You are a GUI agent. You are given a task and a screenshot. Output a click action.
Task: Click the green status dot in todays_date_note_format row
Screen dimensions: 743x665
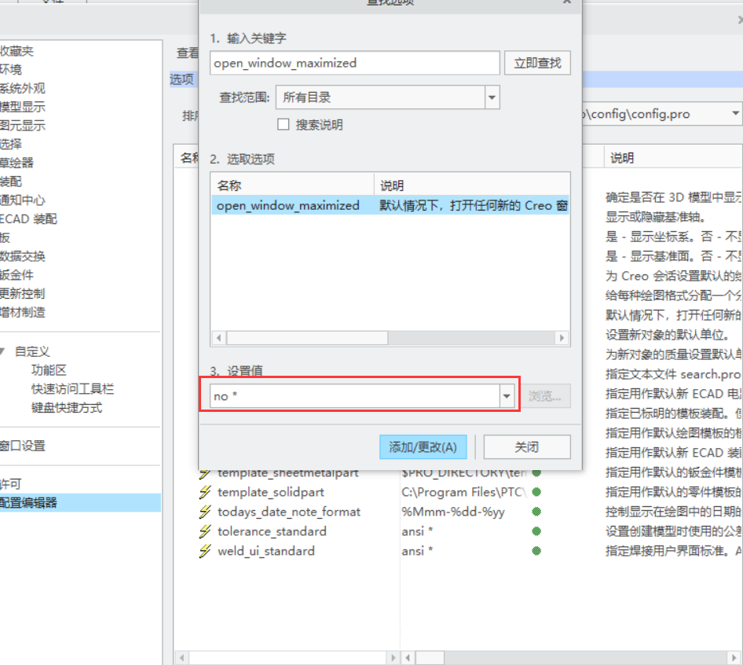536,512
